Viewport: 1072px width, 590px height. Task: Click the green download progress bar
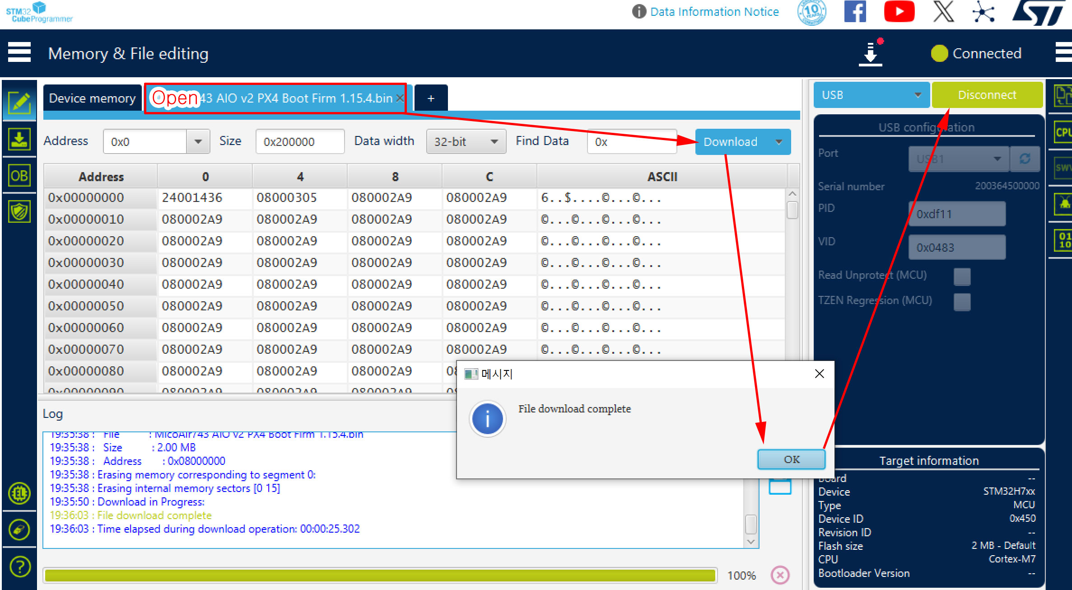[379, 575]
